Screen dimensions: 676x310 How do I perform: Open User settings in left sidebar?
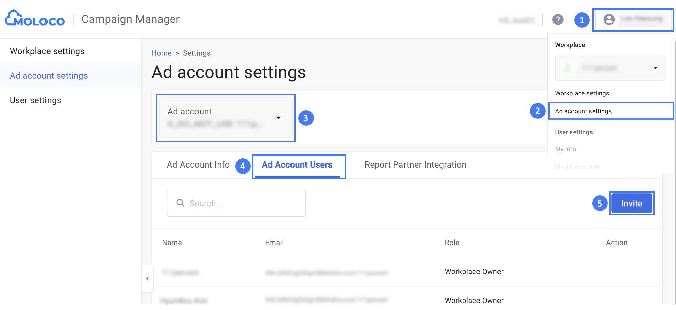36,101
